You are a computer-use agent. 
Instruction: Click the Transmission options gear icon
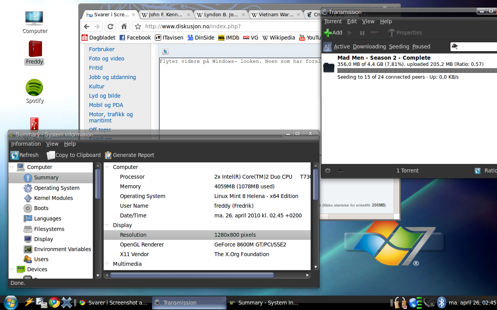tap(328, 170)
